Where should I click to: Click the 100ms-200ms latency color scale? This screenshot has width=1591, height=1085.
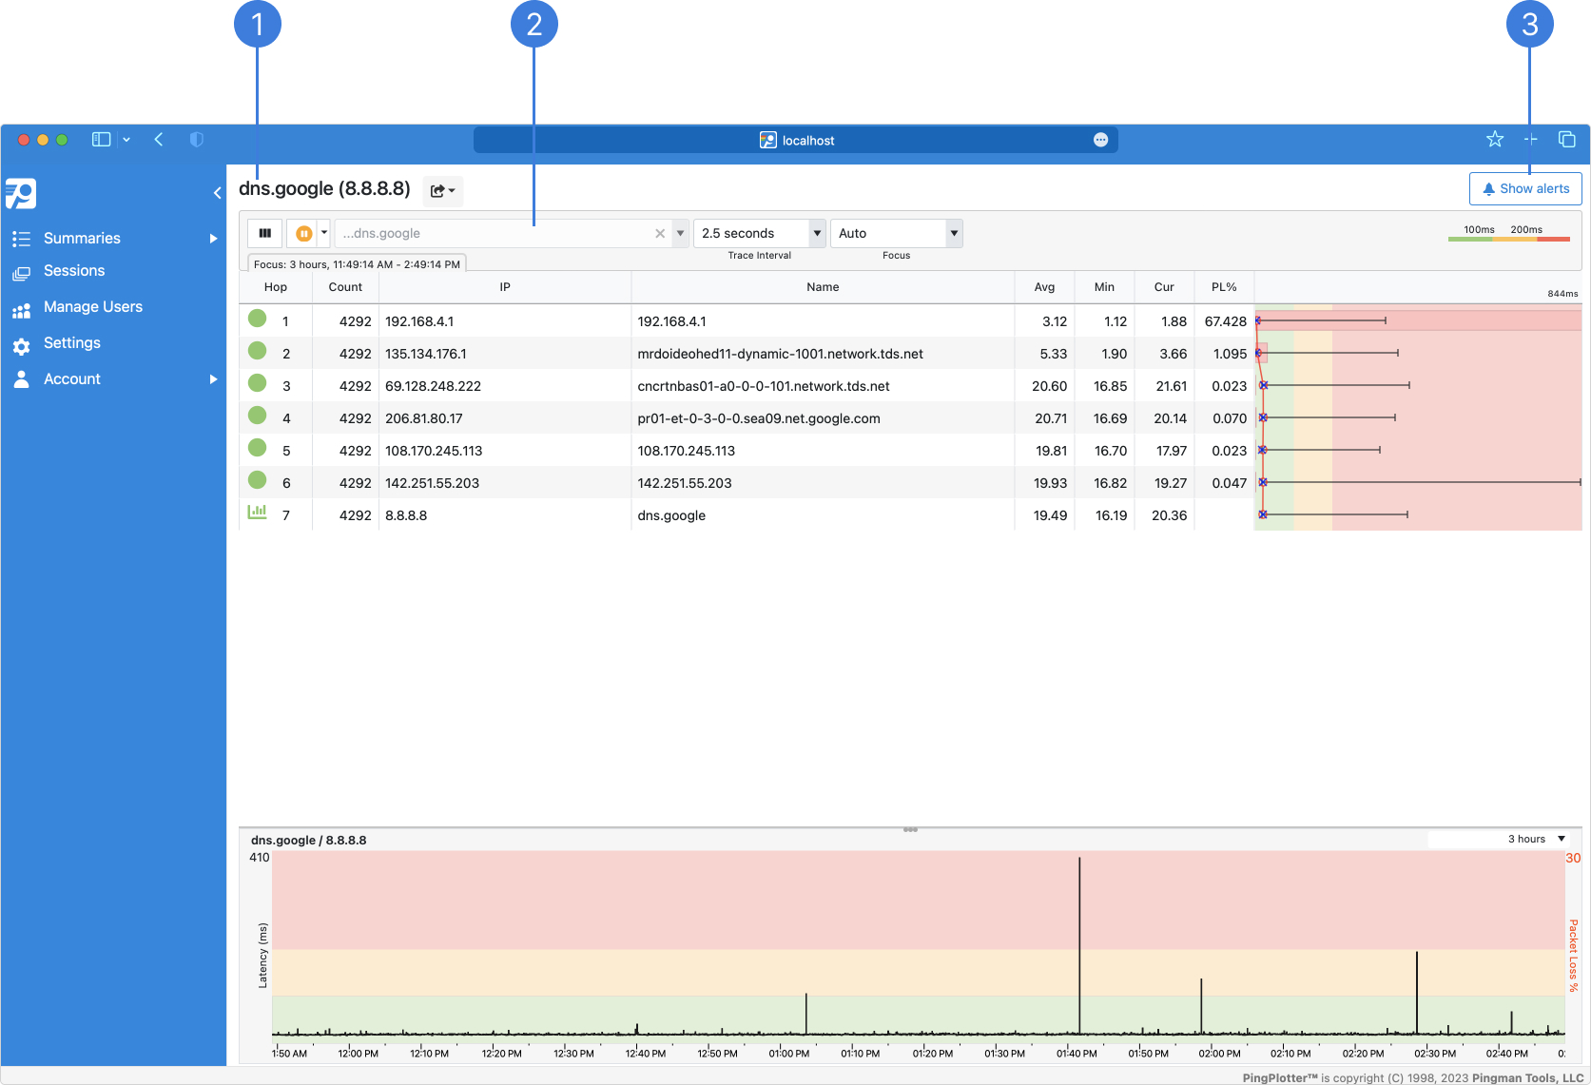click(x=1507, y=241)
